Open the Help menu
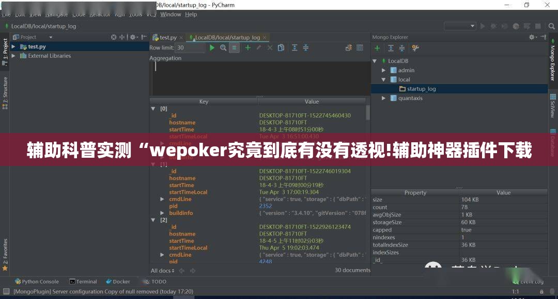The height and width of the screenshot is (299, 558). [191, 14]
